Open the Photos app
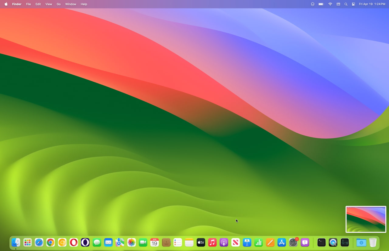Viewport: 389px width, 251px height. click(x=131, y=243)
